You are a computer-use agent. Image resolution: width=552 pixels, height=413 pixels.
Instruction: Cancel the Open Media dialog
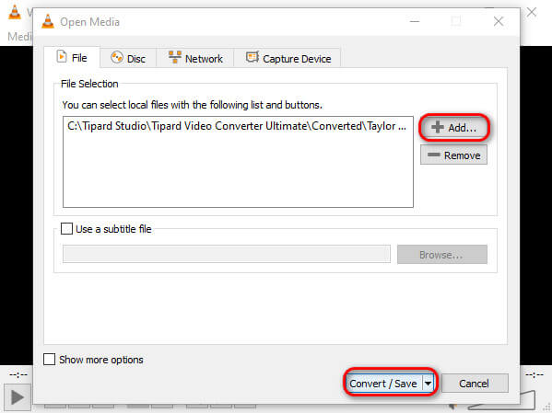coord(475,384)
